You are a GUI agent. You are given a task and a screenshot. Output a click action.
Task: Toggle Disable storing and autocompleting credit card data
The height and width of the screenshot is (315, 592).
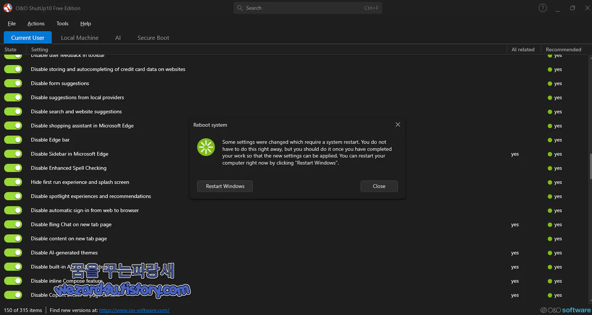pyautogui.click(x=13, y=69)
